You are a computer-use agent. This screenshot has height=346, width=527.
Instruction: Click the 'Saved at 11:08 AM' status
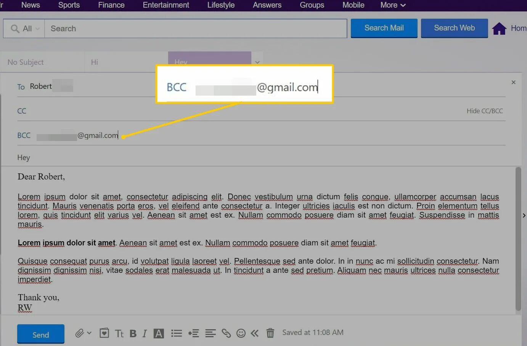(x=313, y=332)
